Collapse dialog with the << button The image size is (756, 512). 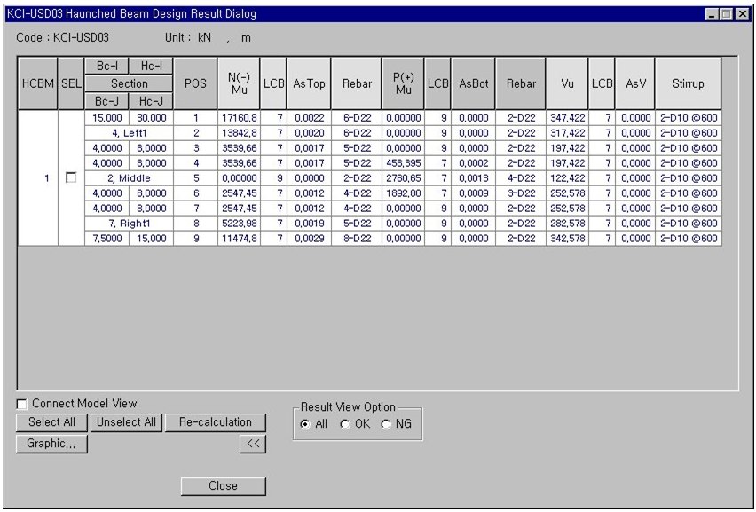[252, 445]
